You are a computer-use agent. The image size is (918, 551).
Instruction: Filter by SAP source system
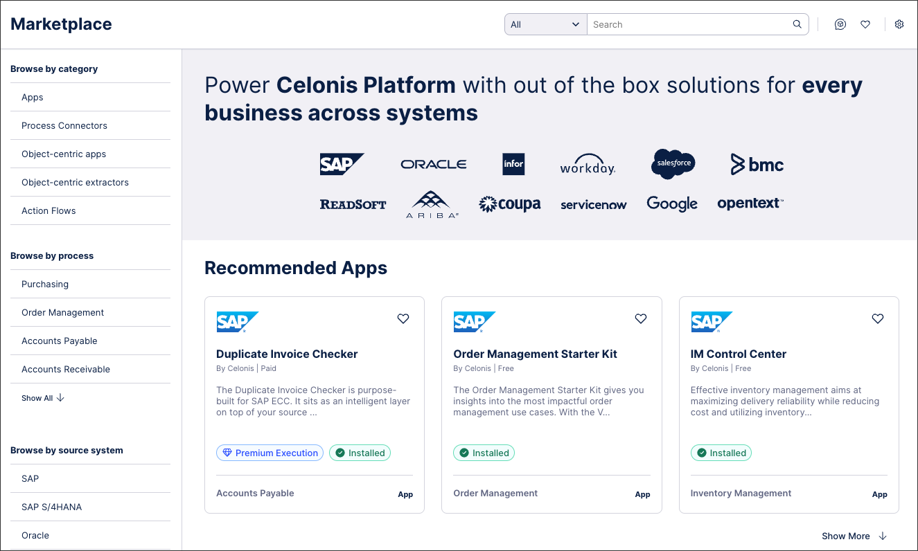pyautogui.click(x=90, y=478)
